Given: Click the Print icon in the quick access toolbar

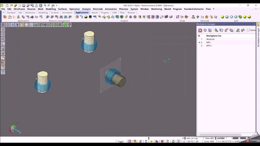Looking at the screenshot, I should click(x=37, y=5).
